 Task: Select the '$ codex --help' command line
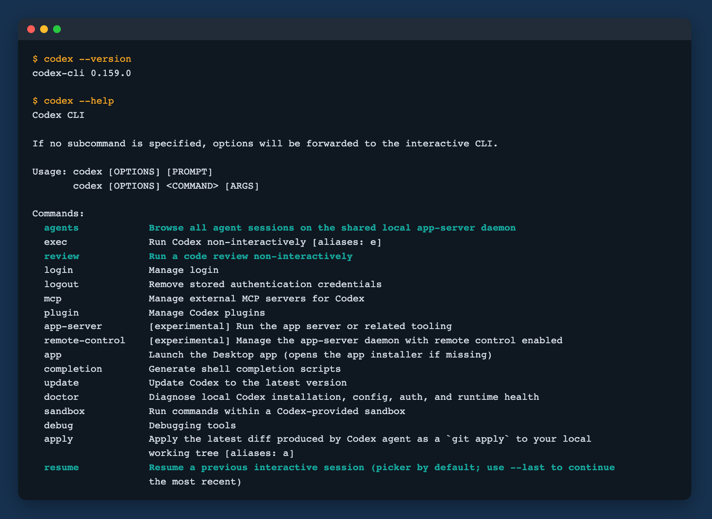(73, 101)
